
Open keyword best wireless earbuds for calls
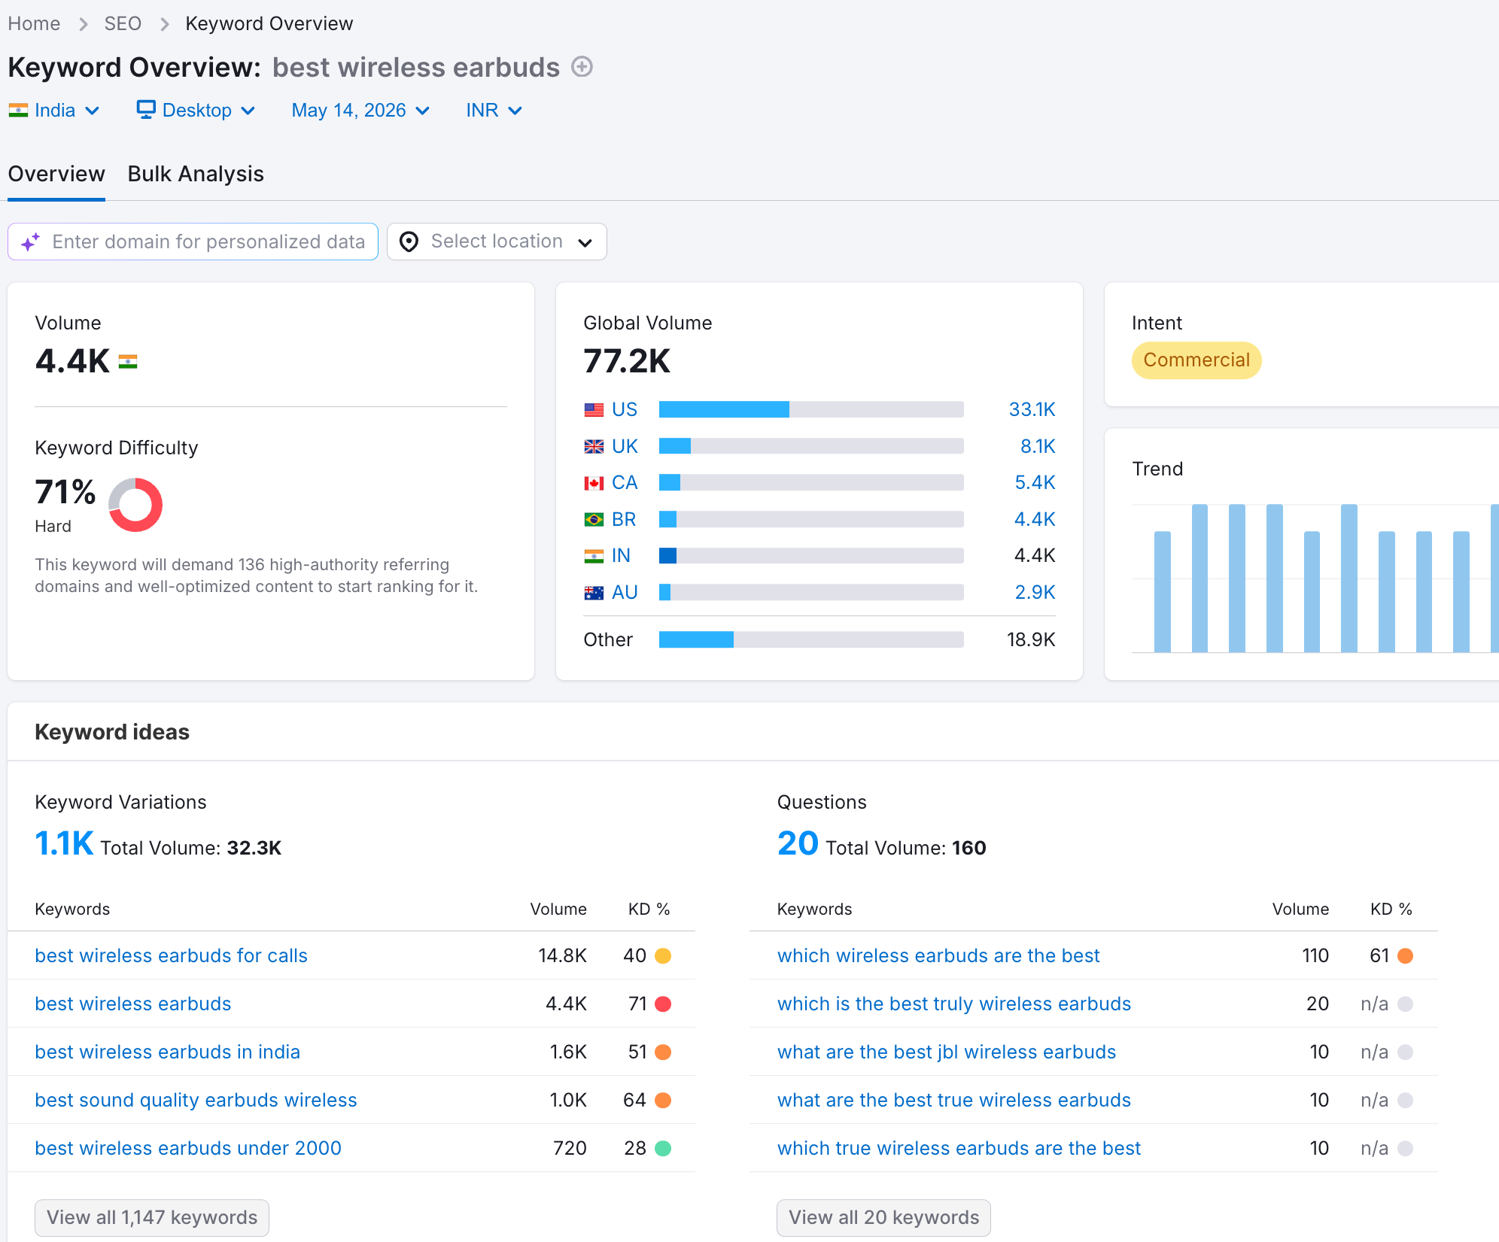pyautogui.click(x=171, y=956)
